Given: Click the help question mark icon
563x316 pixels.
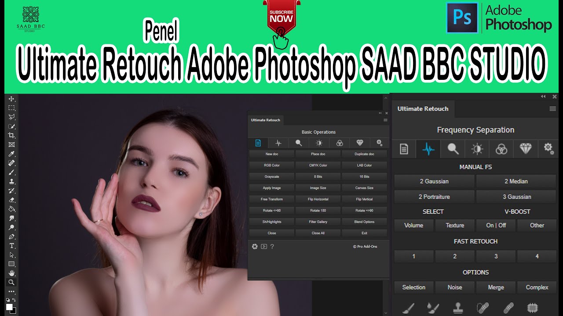Looking at the screenshot, I should pos(272,247).
